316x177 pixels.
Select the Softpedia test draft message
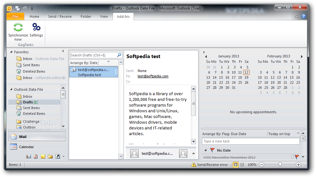(94, 72)
